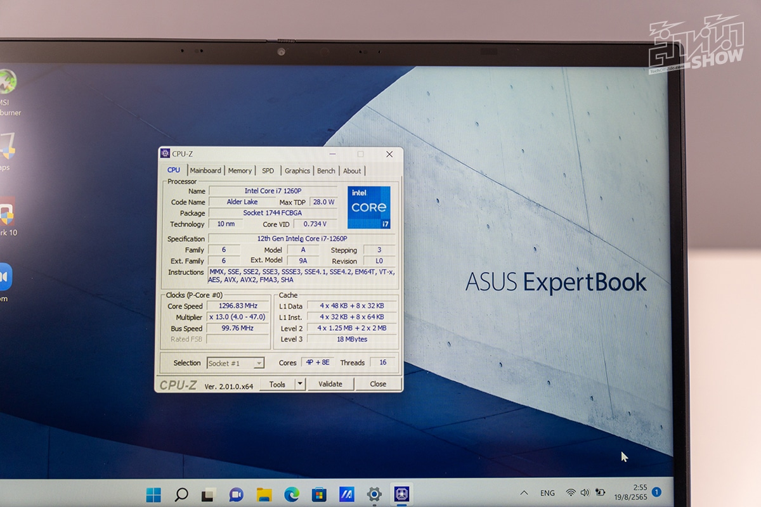761x507 pixels.
Task: Switch to the Mainboard tab
Action: click(205, 170)
